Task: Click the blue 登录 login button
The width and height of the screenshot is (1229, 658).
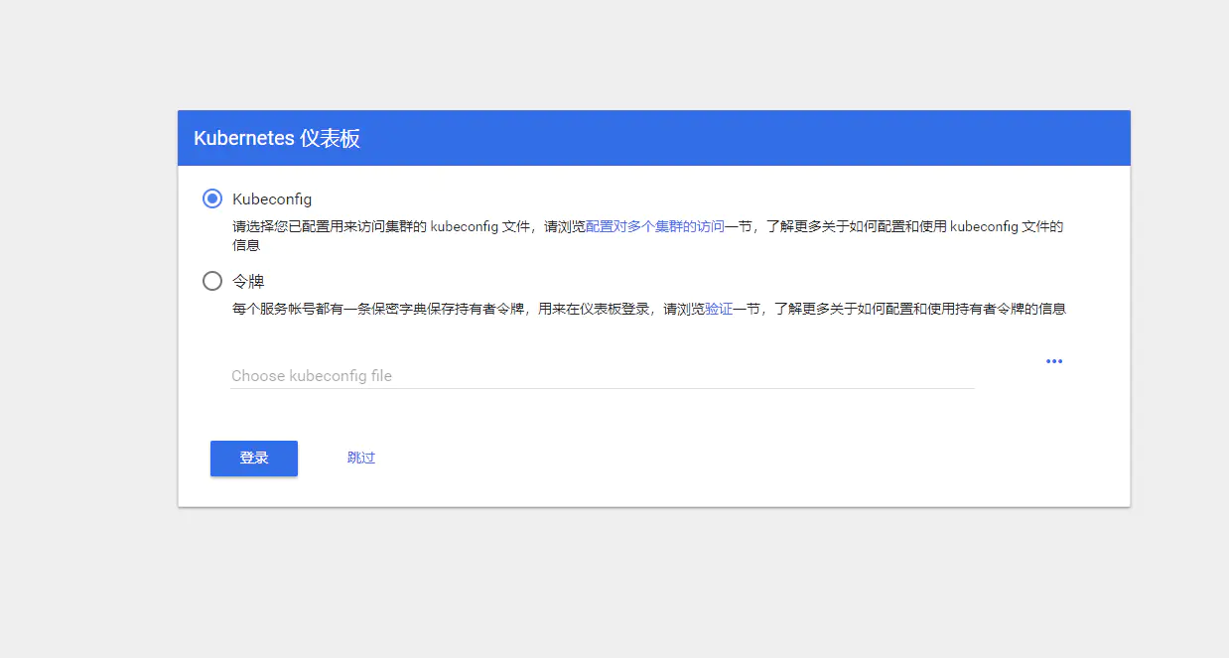Action: pyautogui.click(x=254, y=458)
